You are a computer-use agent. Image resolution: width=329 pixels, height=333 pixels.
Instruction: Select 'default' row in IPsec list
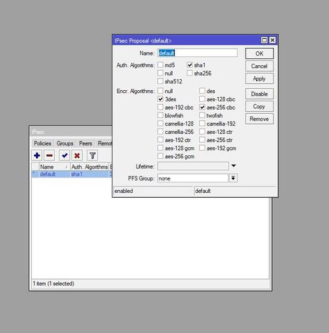71,174
